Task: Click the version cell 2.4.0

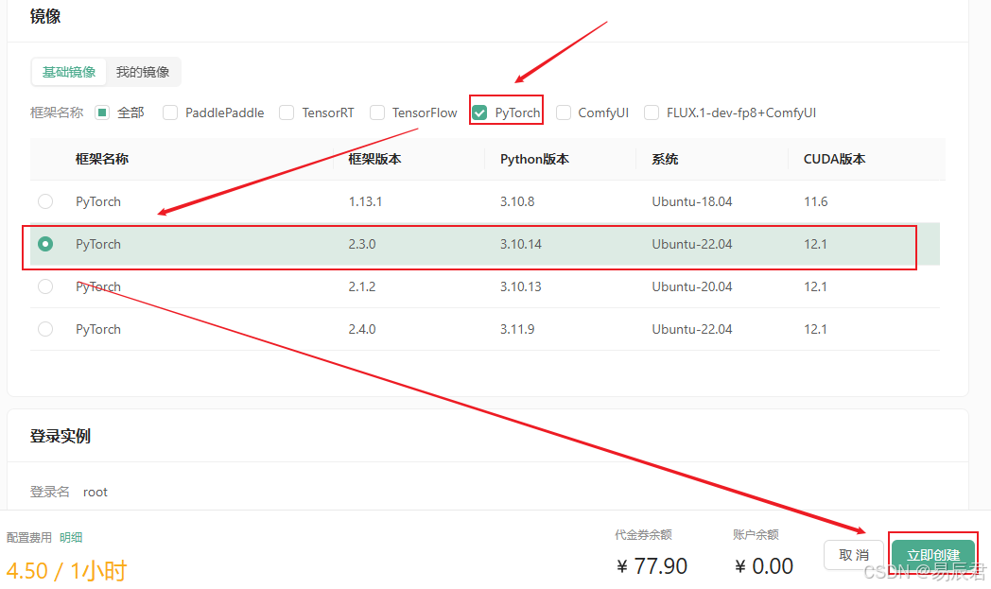Action: click(x=362, y=329)
